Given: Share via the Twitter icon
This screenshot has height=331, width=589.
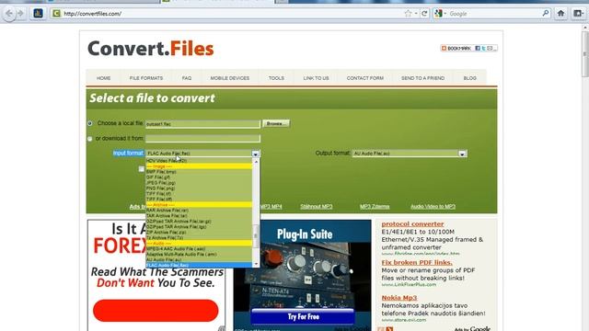Looking at the screenshot, I should coord(484,48).
